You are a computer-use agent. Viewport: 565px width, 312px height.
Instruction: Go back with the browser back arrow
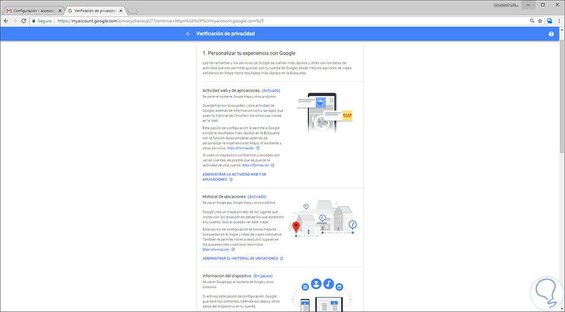click(6, 21)
